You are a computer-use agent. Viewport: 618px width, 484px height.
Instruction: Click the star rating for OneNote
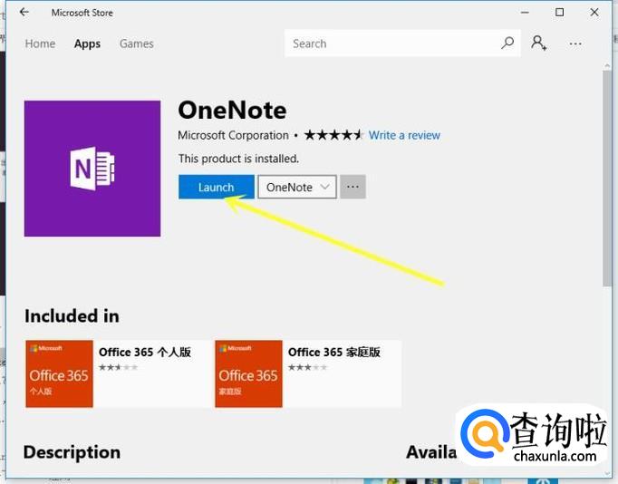point(333,135)
